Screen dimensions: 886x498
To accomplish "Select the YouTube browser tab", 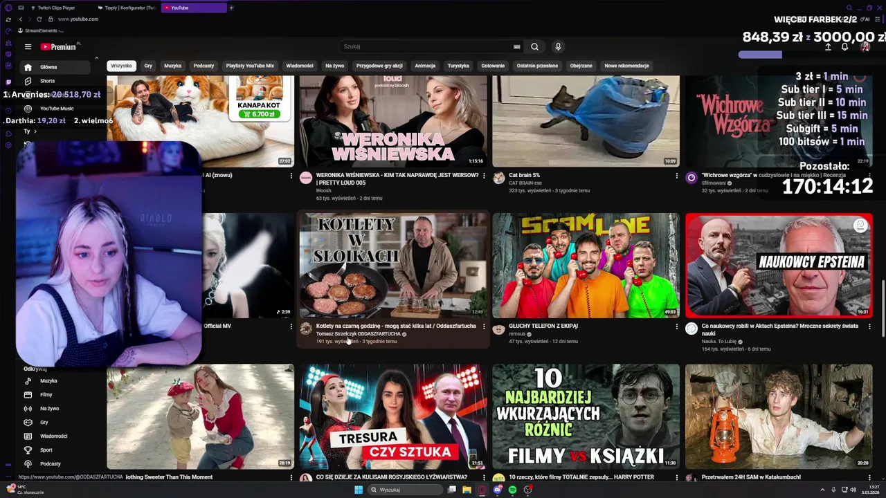I will pyautogui.click(x=193, y=8).
